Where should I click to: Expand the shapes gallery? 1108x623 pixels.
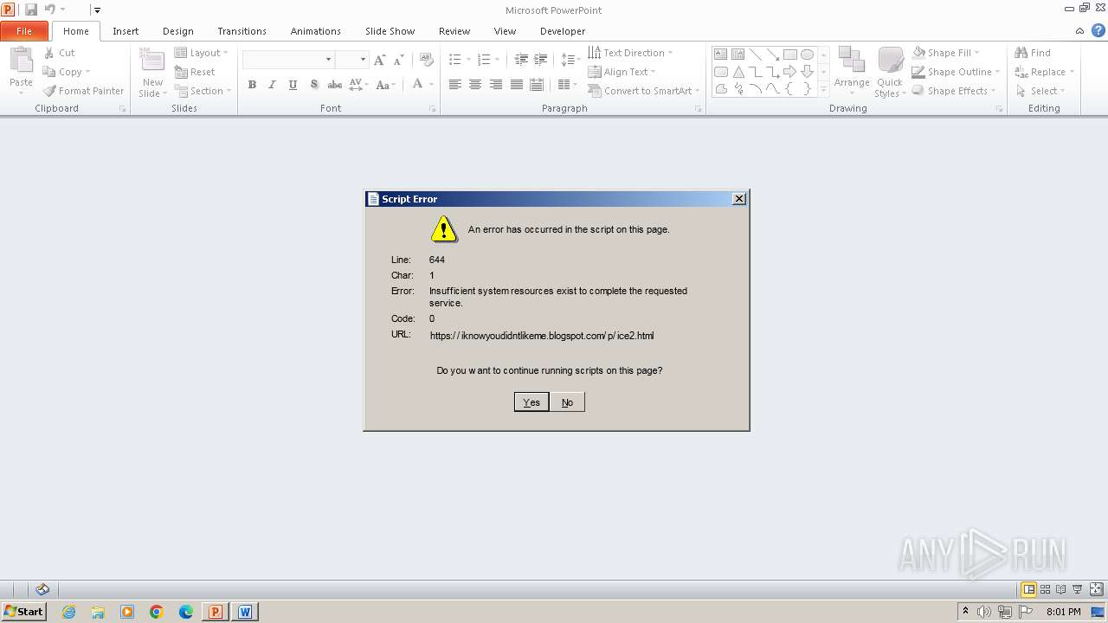coord(823,90)
